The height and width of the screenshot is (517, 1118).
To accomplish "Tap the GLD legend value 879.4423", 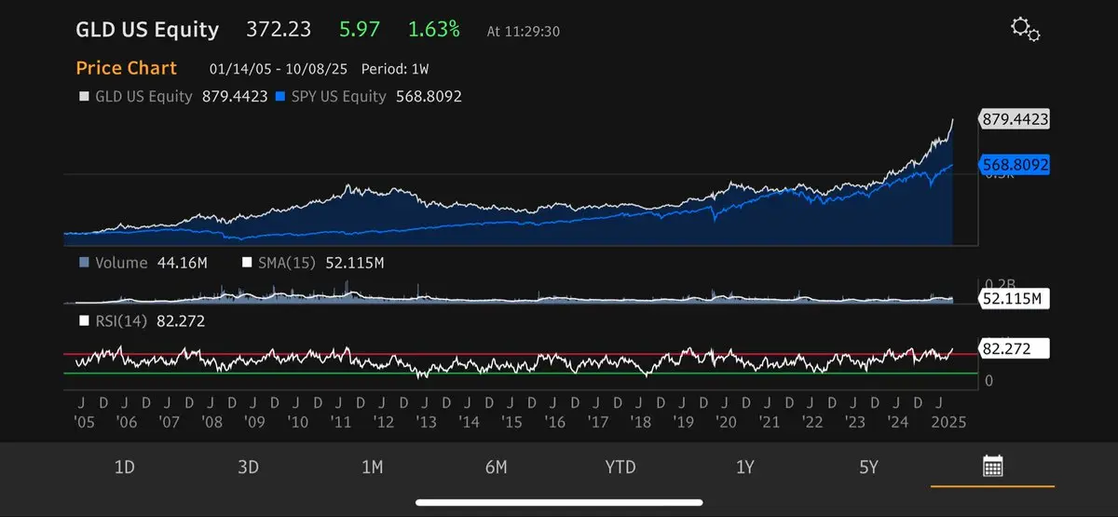I will point(235,96).
